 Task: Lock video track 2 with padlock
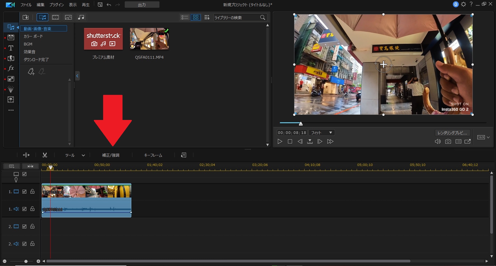coord(32,226)
